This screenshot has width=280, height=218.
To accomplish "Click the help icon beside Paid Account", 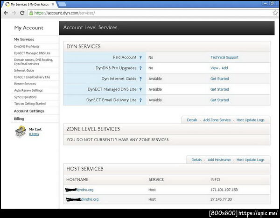I will click(140, 58).
